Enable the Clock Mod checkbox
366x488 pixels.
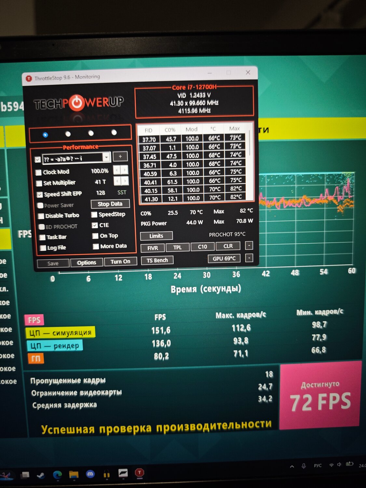point(39,172)
